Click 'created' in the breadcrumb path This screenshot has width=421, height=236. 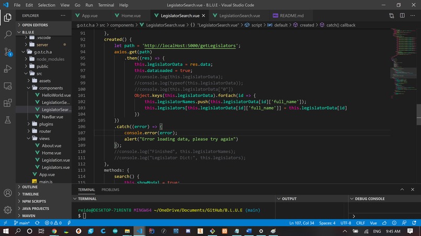point(307,25)
